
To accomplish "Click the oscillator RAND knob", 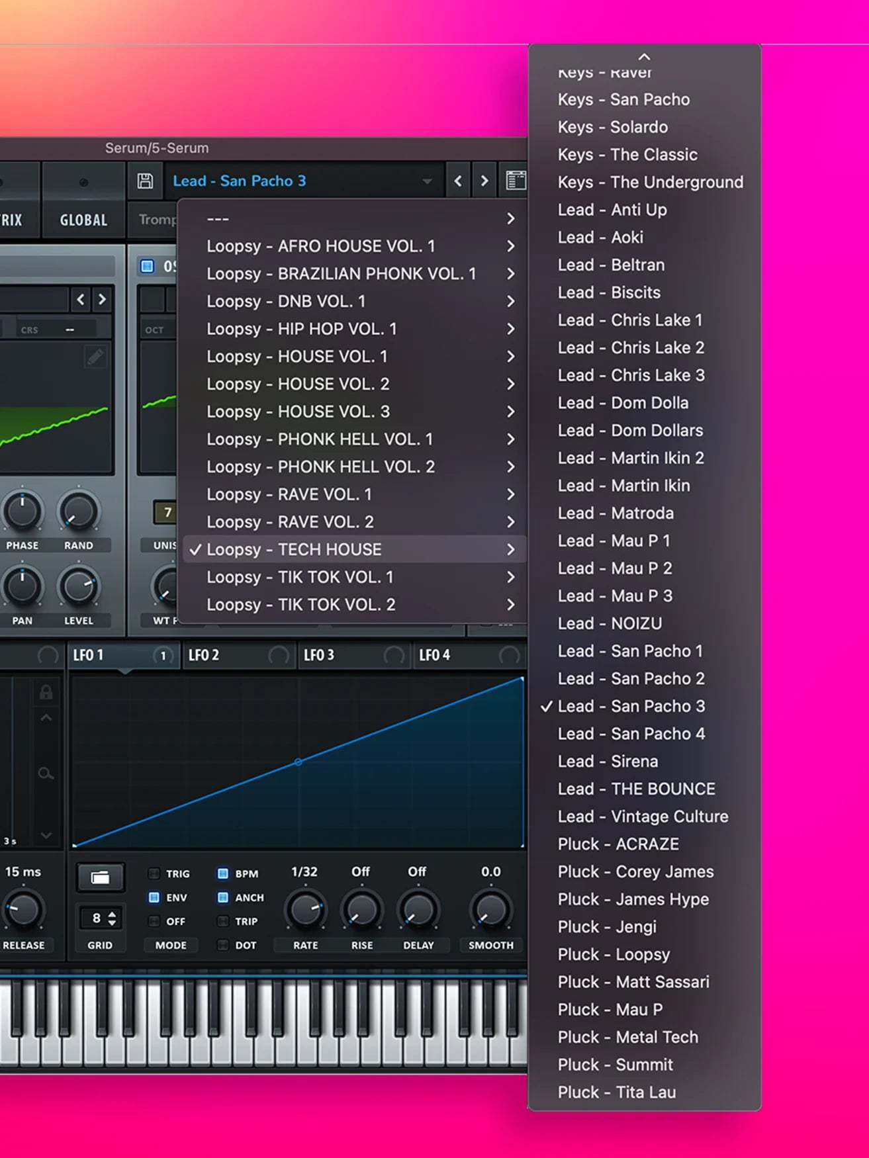I will [79, 512].
